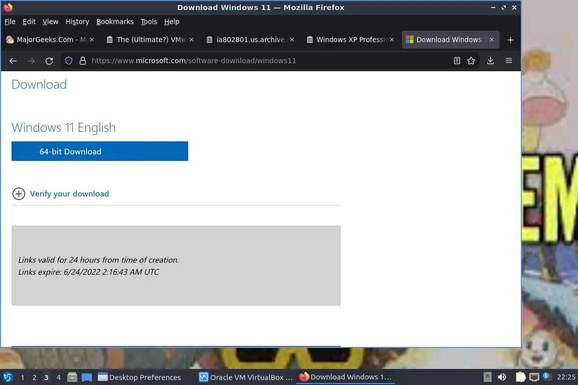The width and height of the screenshot is (578, 385).
Task: Close the MajorGeeks.Com tab
Action: coord(92,40)
